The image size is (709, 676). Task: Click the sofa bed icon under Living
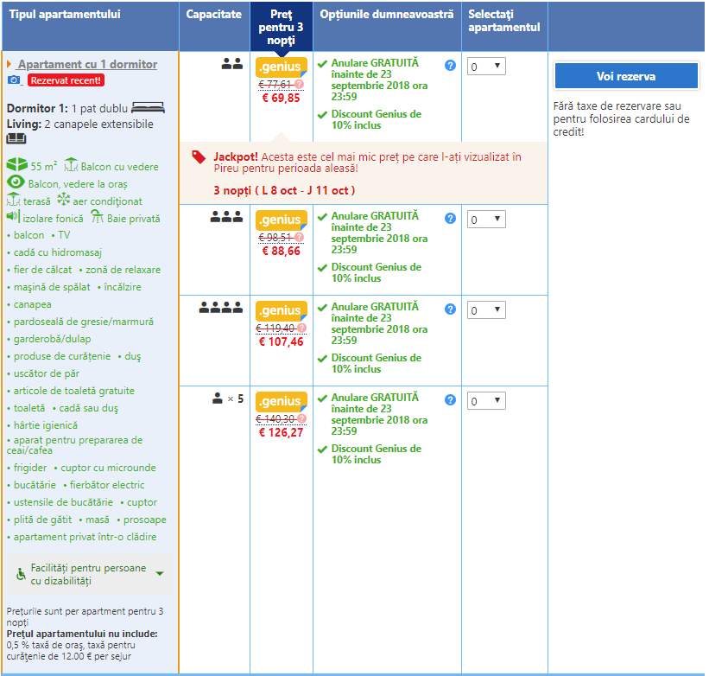(17, 138)
